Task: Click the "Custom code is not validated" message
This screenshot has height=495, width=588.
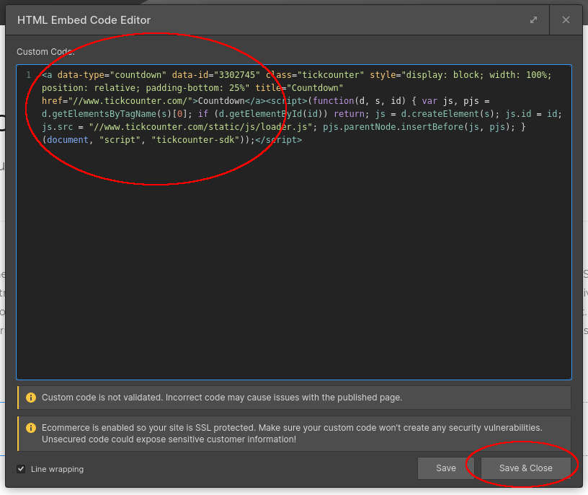Action: pyautogui.click(x=222, y=398)
